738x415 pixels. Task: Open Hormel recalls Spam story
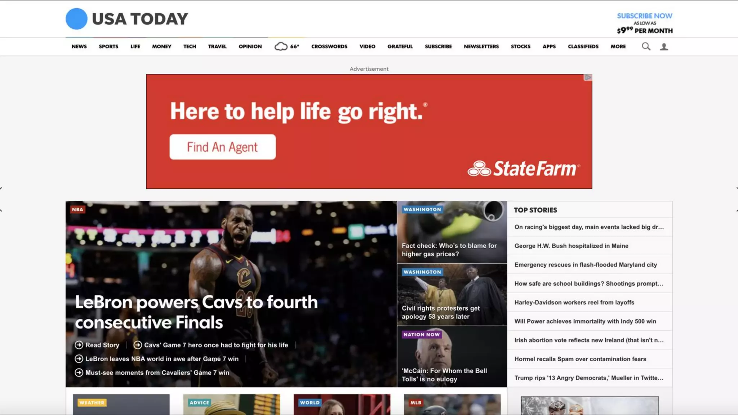(x=580, y=359)
